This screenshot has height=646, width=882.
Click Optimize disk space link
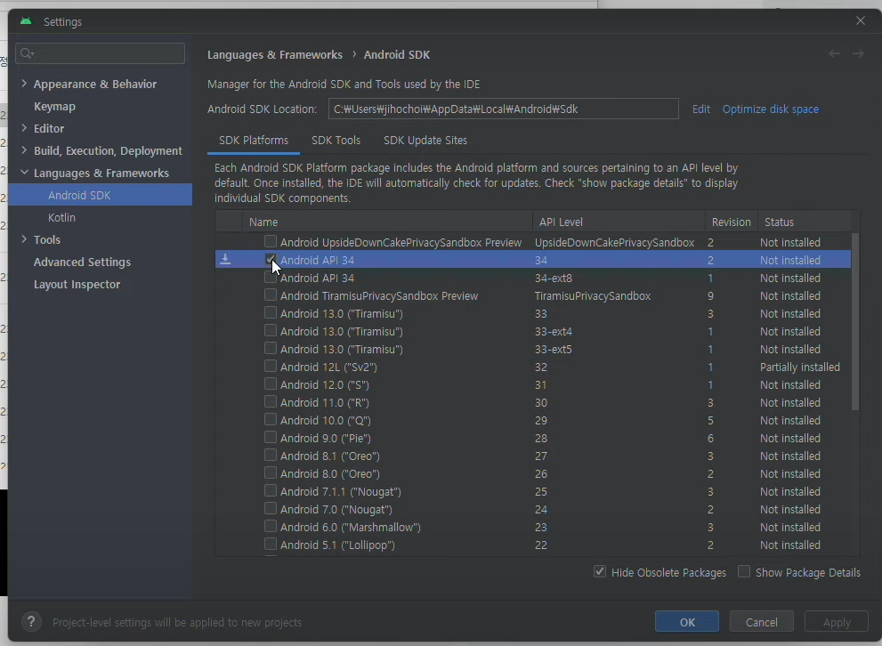tap(771, 109)
